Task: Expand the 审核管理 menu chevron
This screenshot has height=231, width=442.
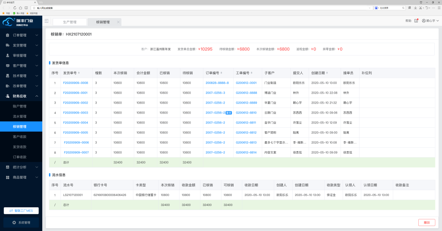Action: tap(37, 56)
